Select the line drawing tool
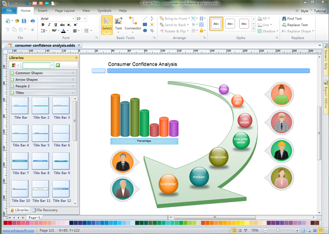The image size is (329, 234). [x=145, y=19]
